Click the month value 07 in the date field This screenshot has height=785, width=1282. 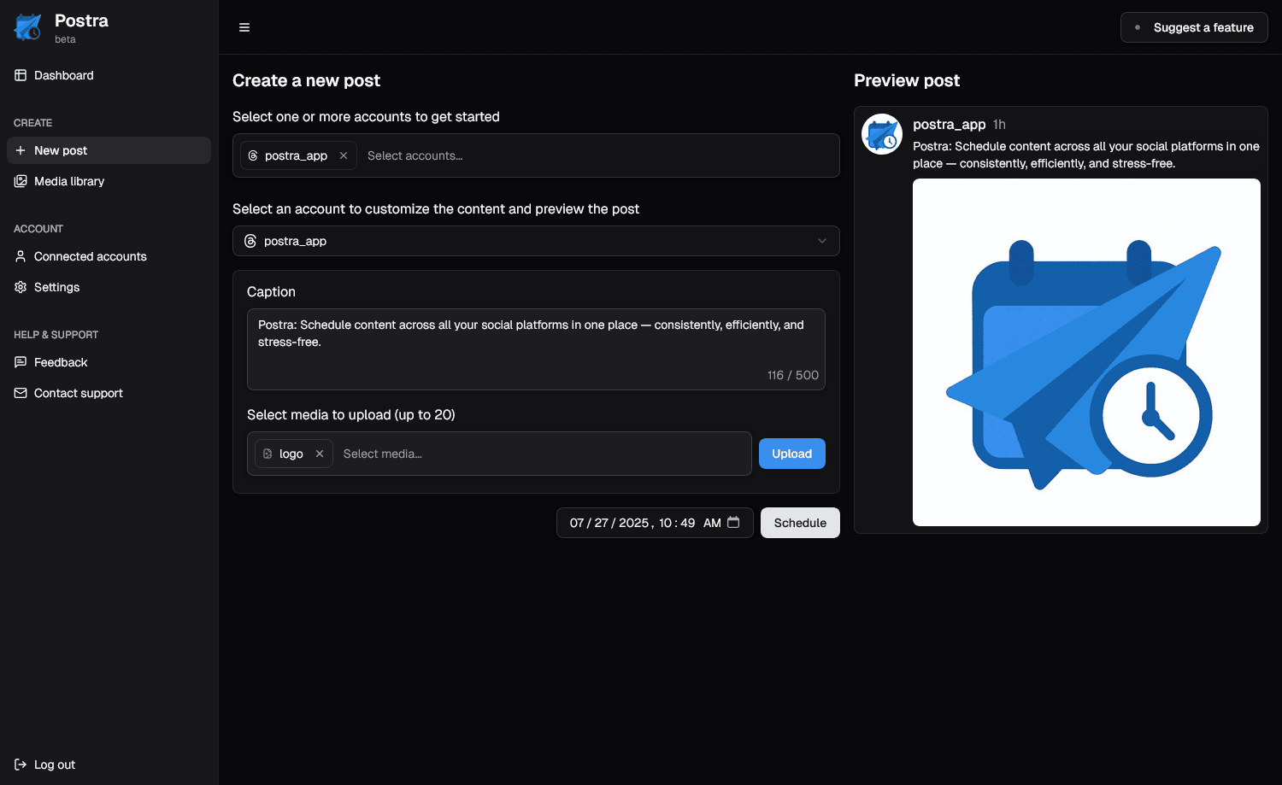pos(577,523)
